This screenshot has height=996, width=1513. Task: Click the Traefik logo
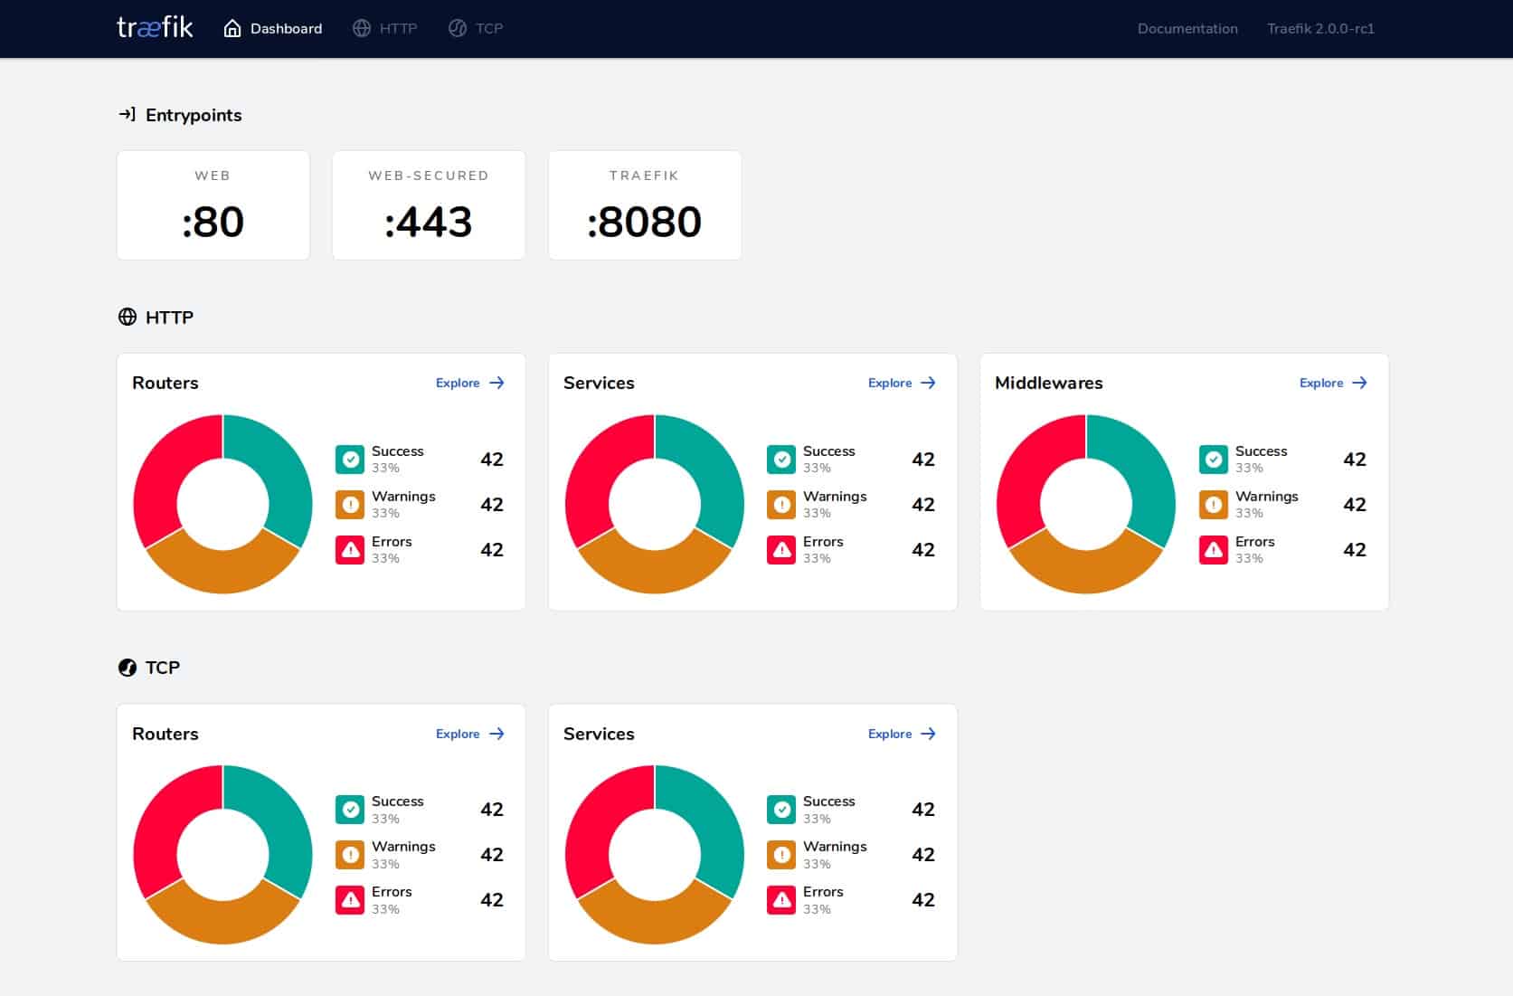[x=155, y=27]
